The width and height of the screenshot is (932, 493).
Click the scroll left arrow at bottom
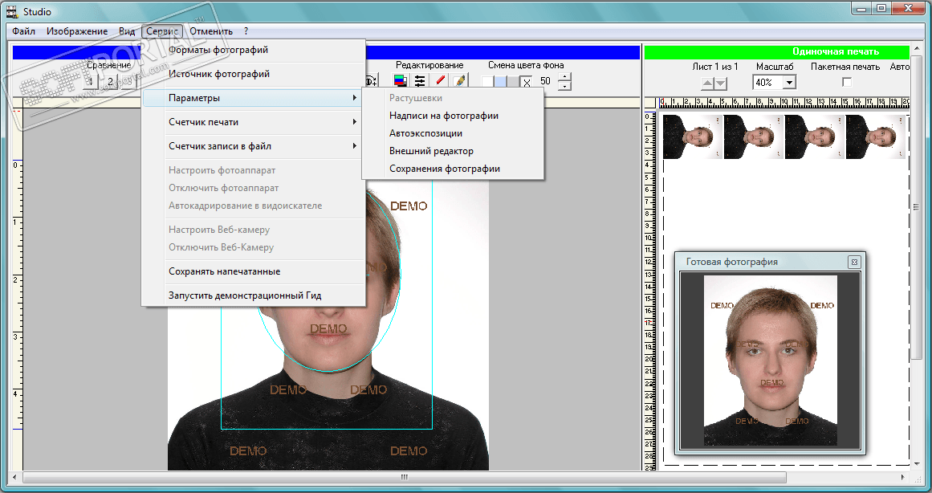pyautogui.click(x=14, y=477)
